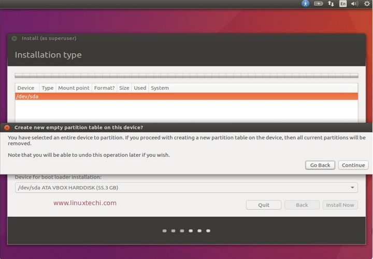The height and width of the screenshot is (259, 373).
Task: Click the Used column header
Action: [140, 88]
